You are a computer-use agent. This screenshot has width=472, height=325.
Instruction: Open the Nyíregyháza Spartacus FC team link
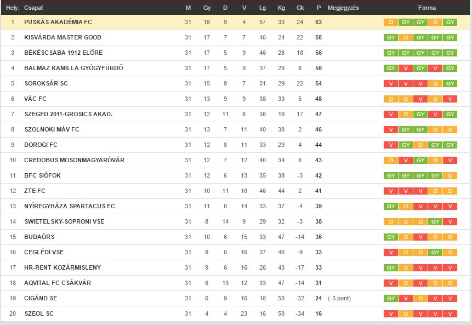(70, 206)
